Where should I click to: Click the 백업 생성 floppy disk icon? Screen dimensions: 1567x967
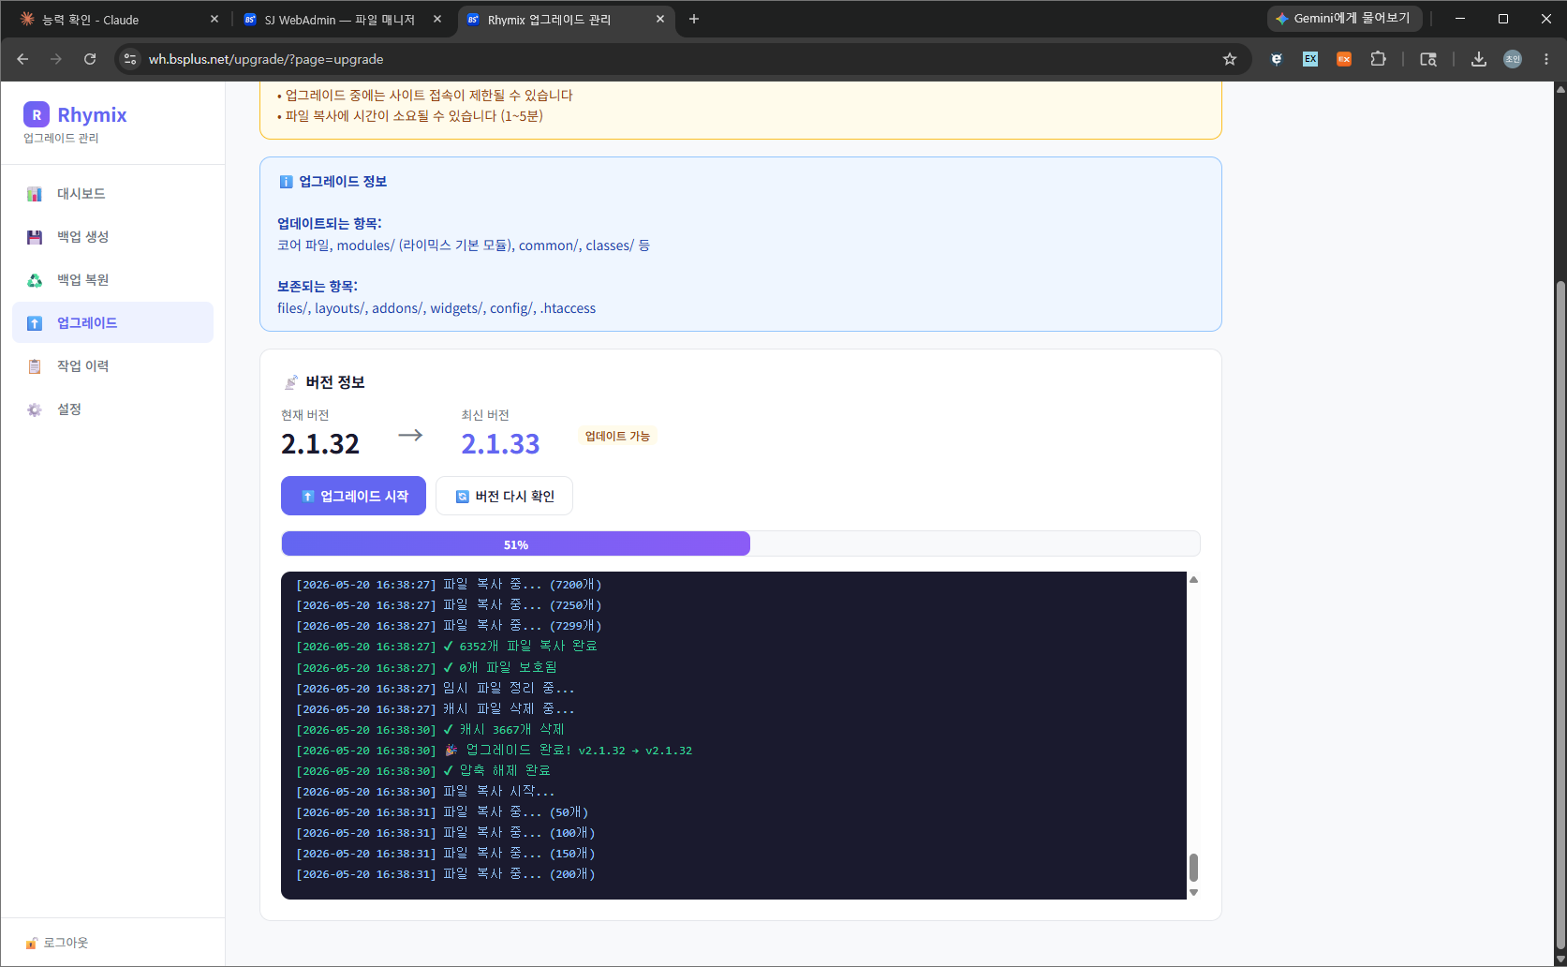coord(35,237)
